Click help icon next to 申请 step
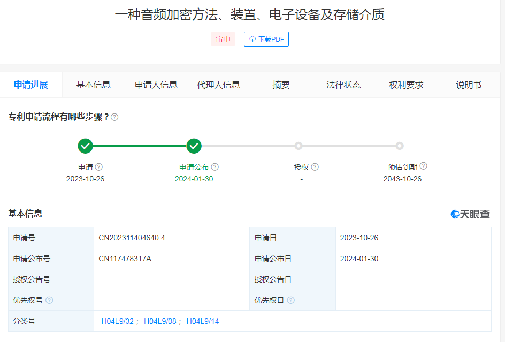This screenshot has width=505, height=342. [99, 166]
